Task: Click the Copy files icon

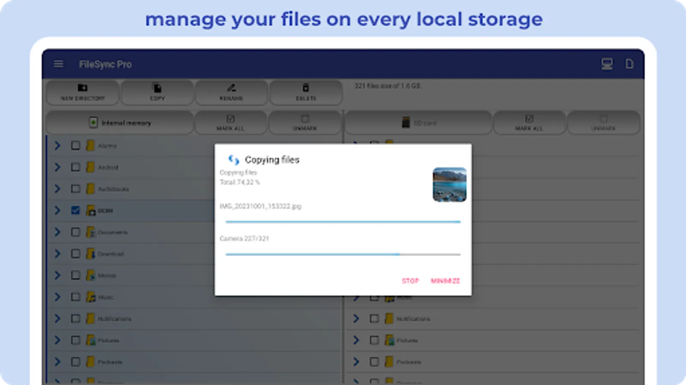Action: 156,92
